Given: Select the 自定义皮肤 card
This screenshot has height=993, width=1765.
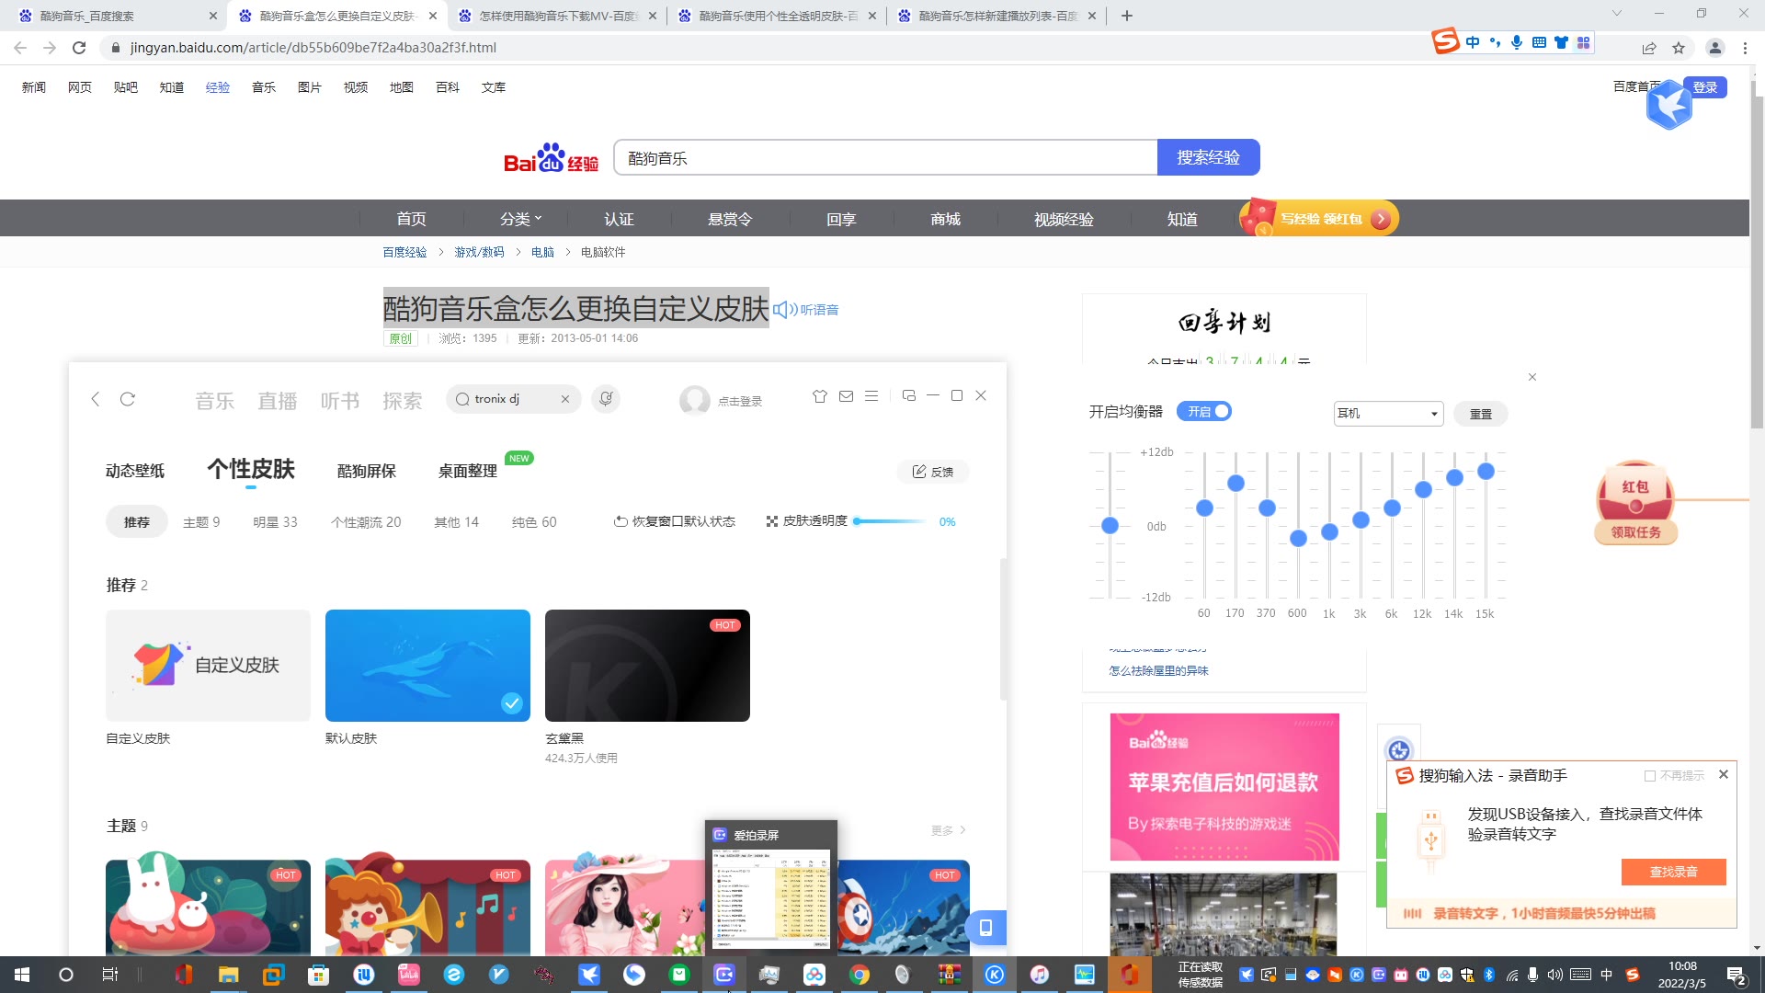Looking at the screenshot, I should 208,665.
